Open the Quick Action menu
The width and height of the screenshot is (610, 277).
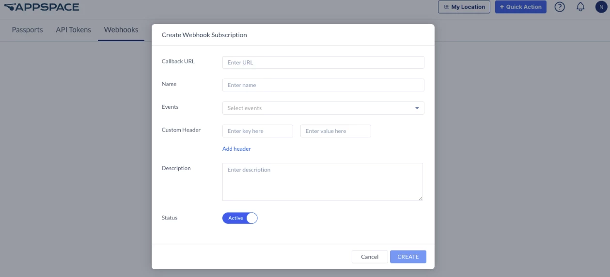pyautogui.click(x=521, y=7)
